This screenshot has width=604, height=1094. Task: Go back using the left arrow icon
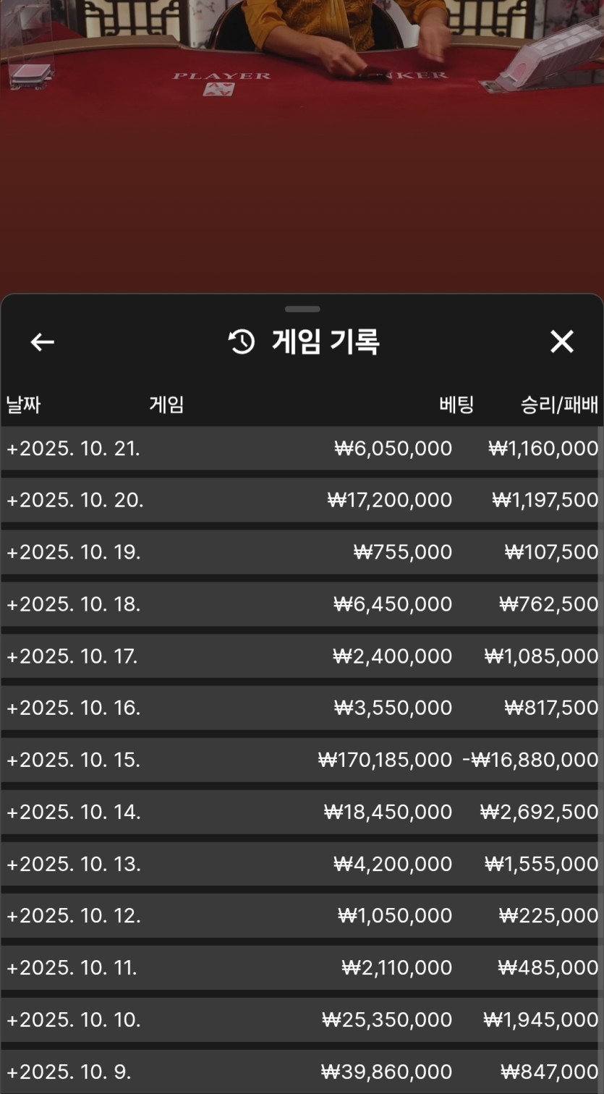42,342
